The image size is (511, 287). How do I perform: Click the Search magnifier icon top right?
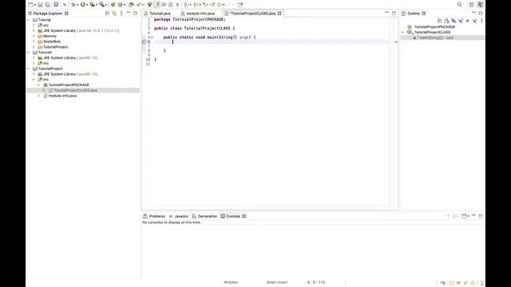pos(460,5)
